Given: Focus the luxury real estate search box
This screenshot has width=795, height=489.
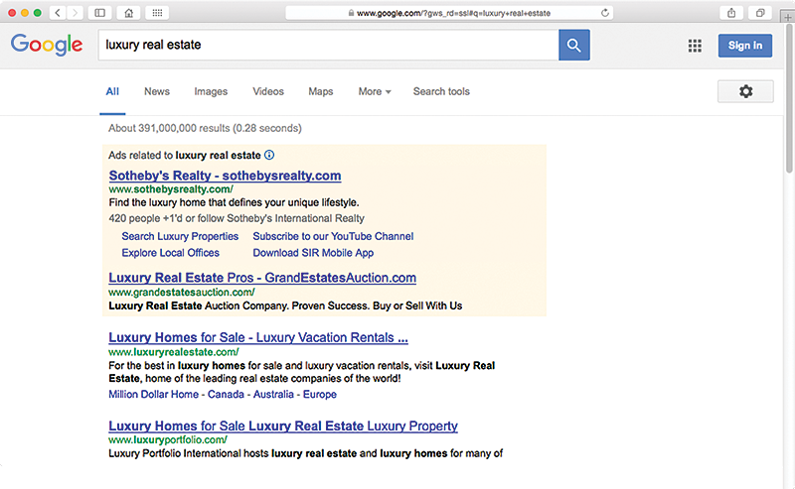Looking at the screenshot, I should pyautogui.click(x=329, y=45).
